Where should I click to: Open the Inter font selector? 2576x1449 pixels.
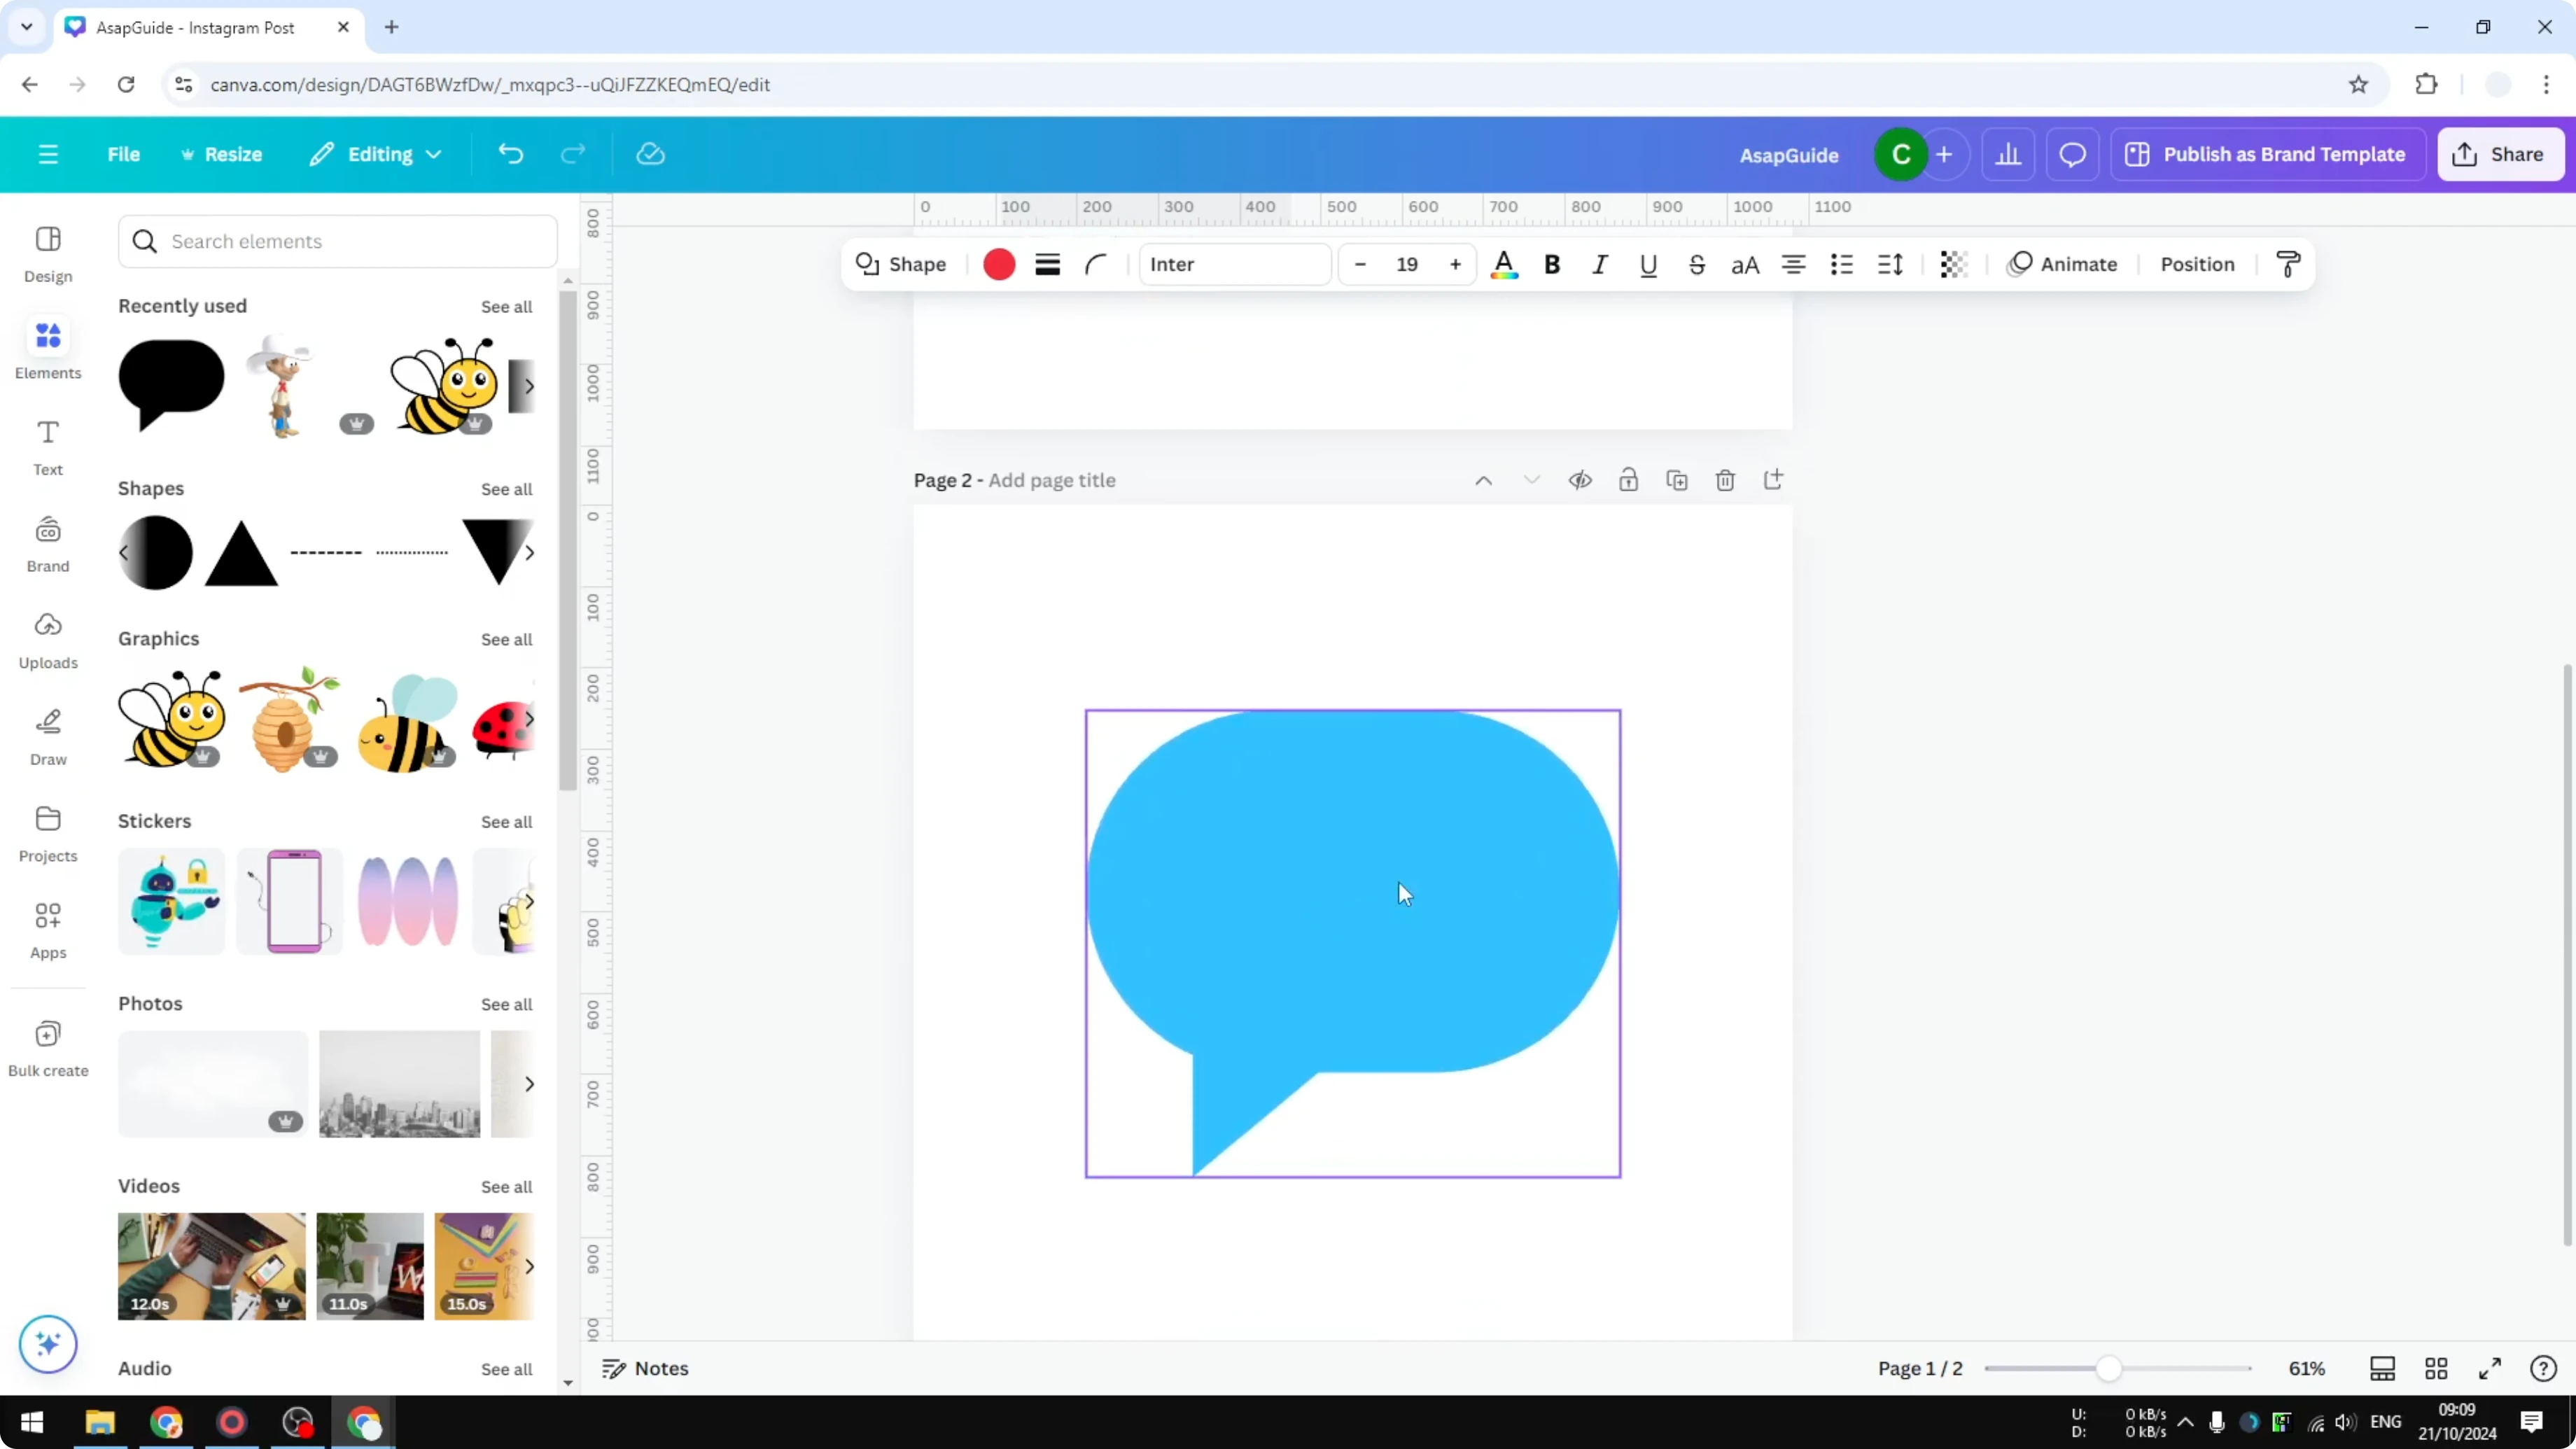[1235, 264]
